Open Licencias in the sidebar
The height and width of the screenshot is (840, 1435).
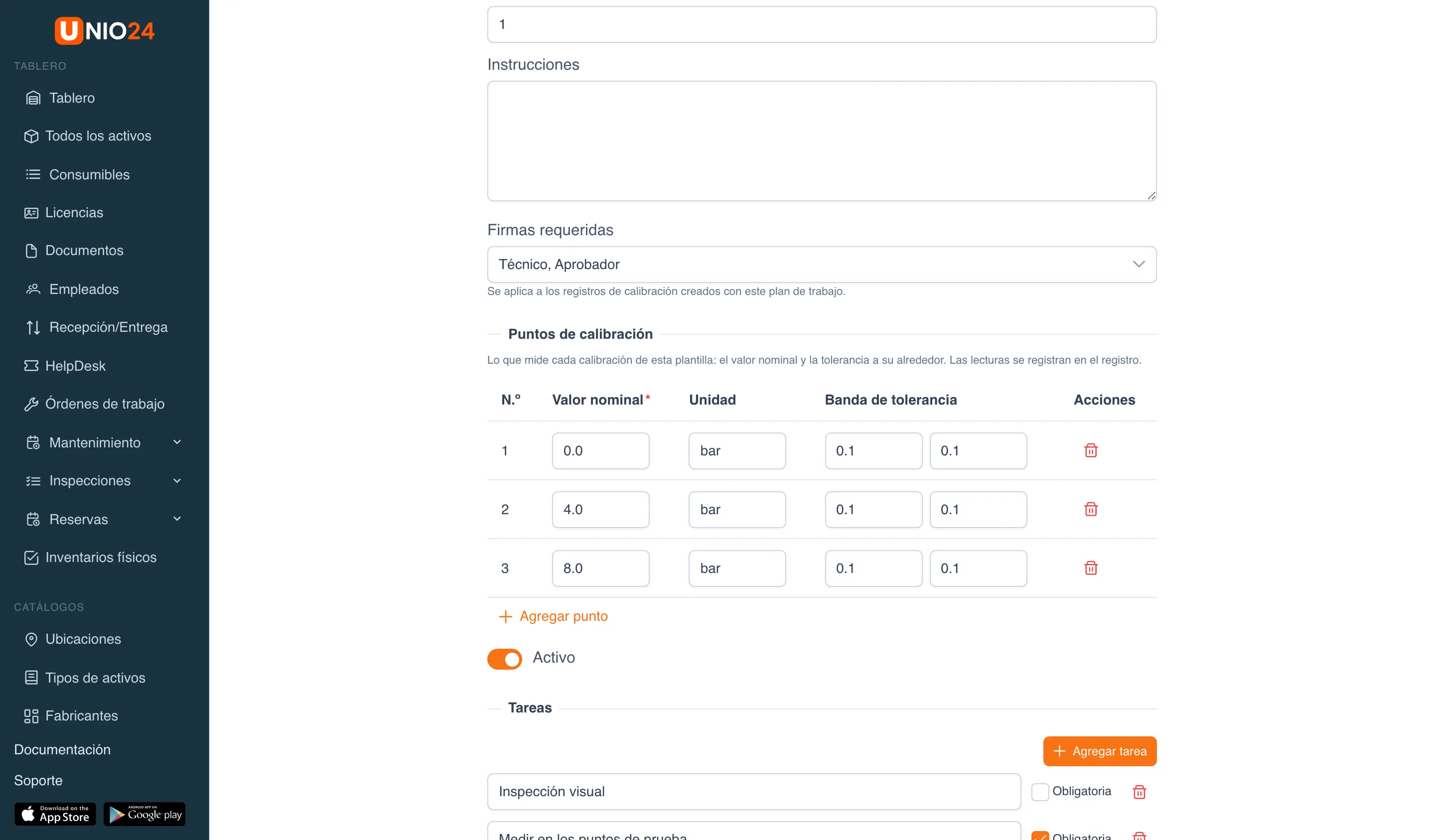pos(74,212)
